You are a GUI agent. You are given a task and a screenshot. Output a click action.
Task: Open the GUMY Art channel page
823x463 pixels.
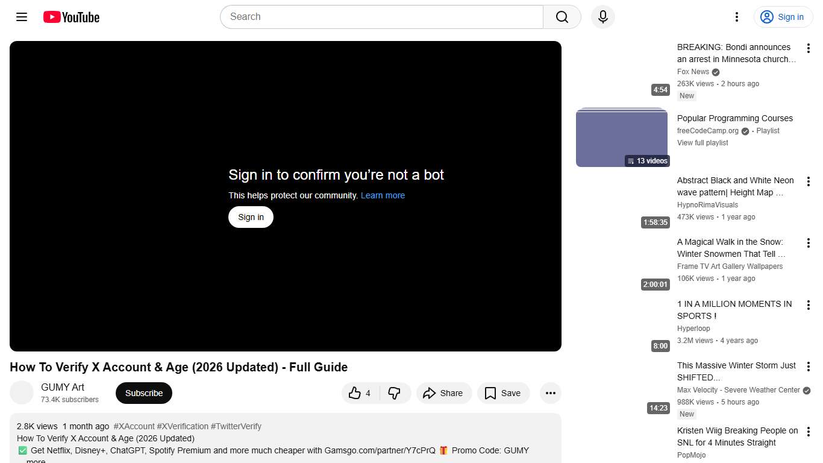click(x=61, y=387)
